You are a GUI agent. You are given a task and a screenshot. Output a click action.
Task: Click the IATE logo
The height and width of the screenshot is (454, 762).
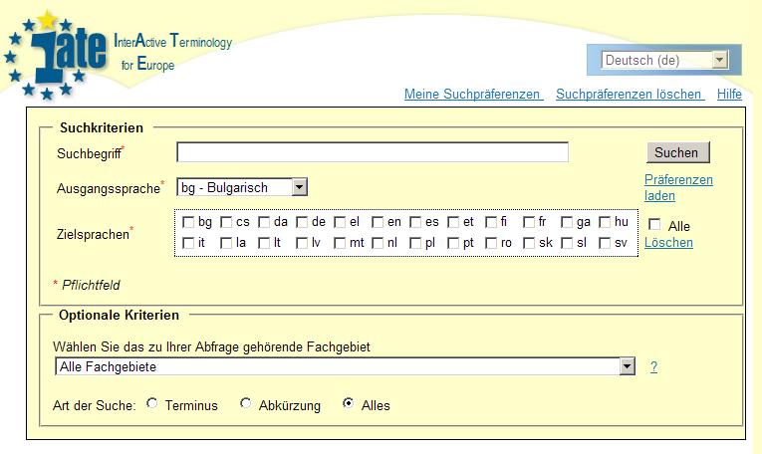56,56
